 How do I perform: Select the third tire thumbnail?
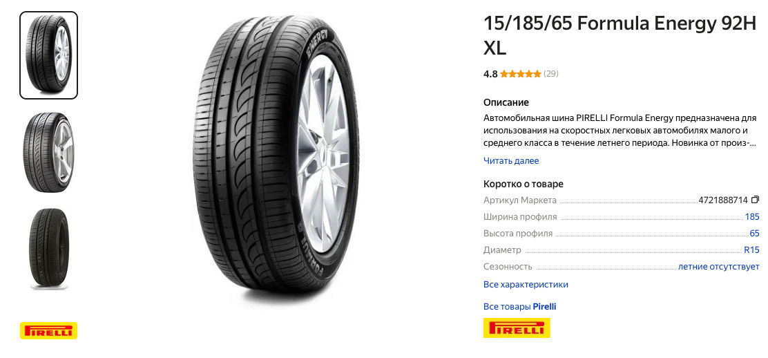point(48,249)
